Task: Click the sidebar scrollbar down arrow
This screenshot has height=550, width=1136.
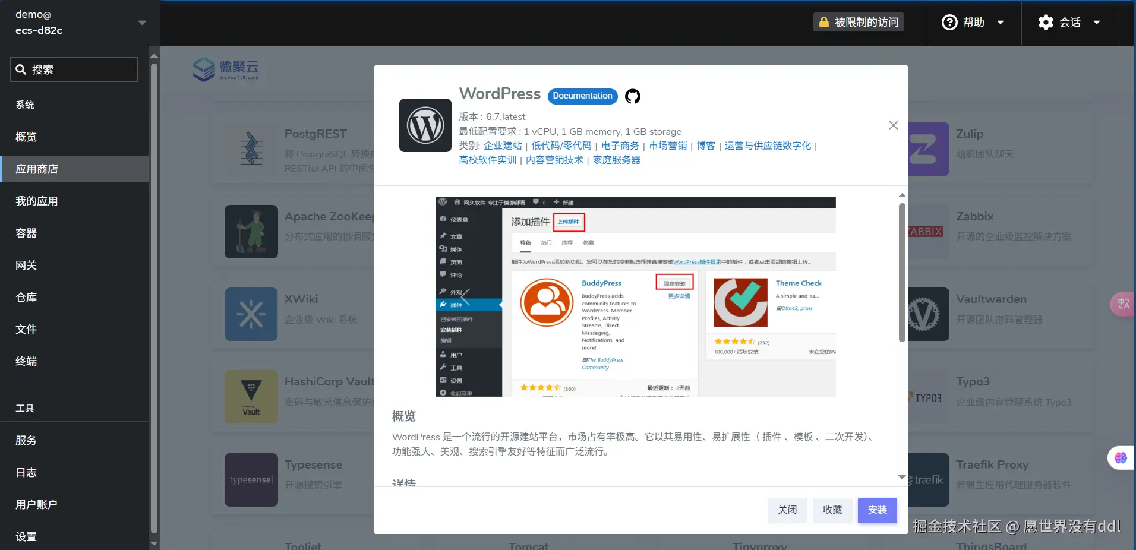Action: tap(154, 543)
